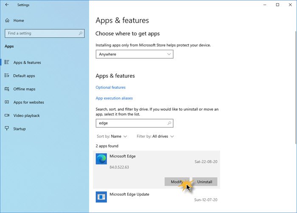Click Uninstall for Microsoft Edge

205,182
